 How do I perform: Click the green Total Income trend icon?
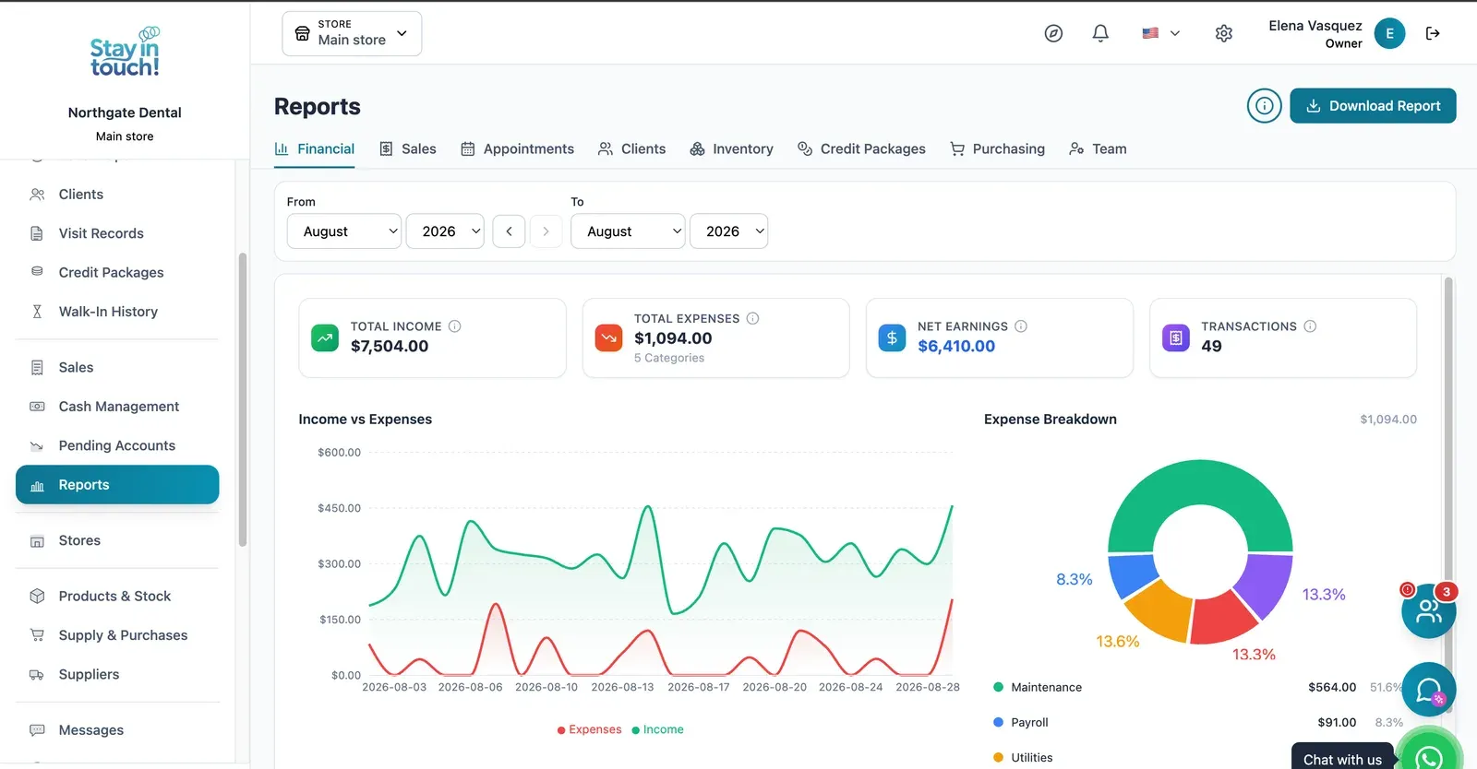click(325, 338)
